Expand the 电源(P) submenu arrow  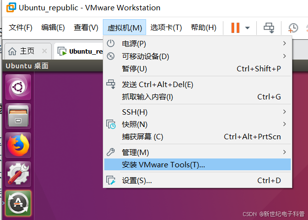click(x=284, y=43)
